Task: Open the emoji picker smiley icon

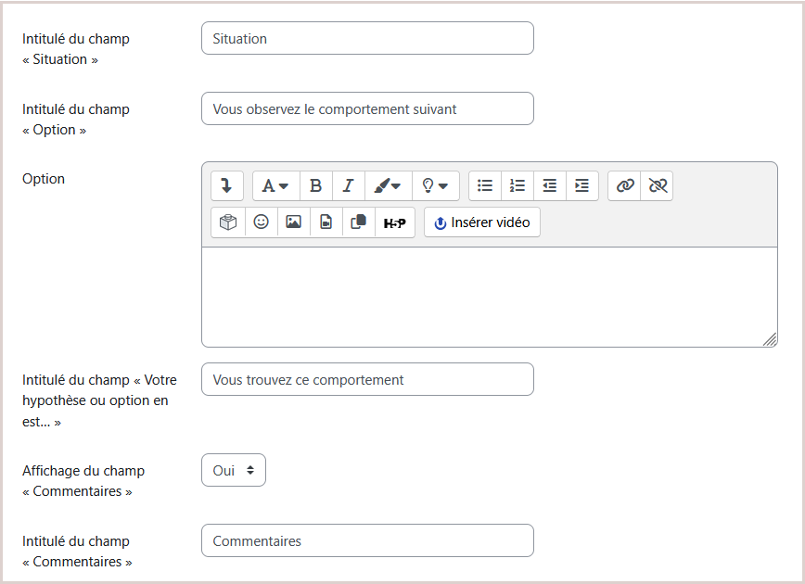Action: [261, 222]
